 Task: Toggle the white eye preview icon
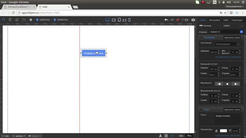coord(193,20)
